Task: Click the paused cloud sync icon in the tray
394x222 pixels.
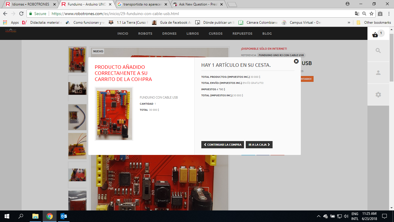Action: click(x=325, y=216)
